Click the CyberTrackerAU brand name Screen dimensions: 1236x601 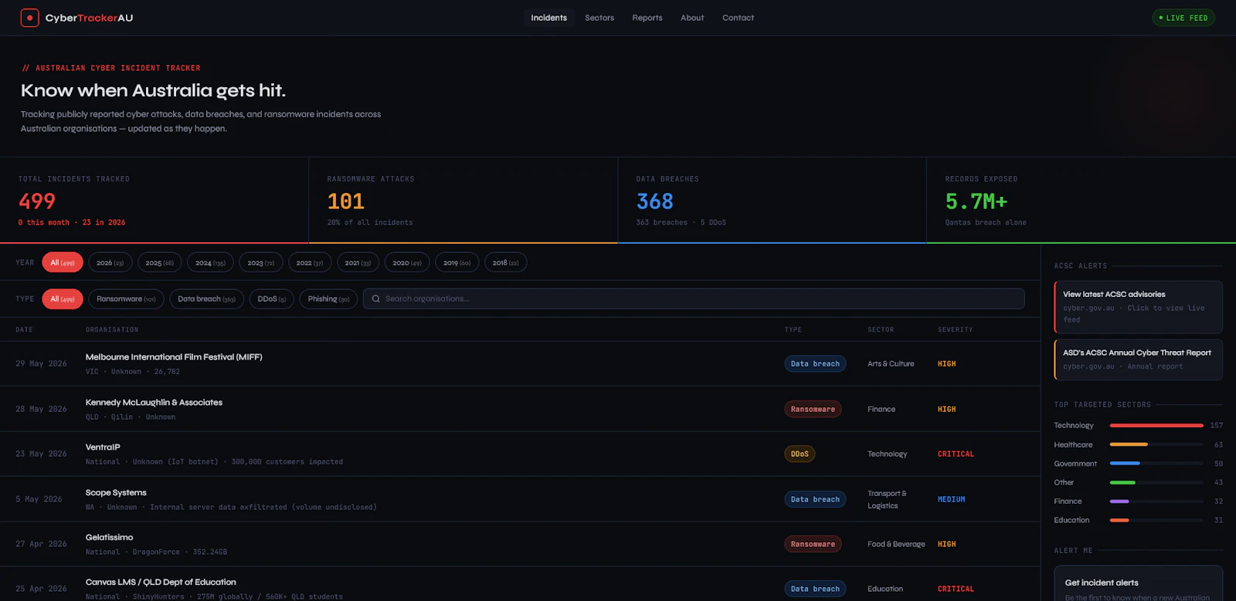[89, 18]
